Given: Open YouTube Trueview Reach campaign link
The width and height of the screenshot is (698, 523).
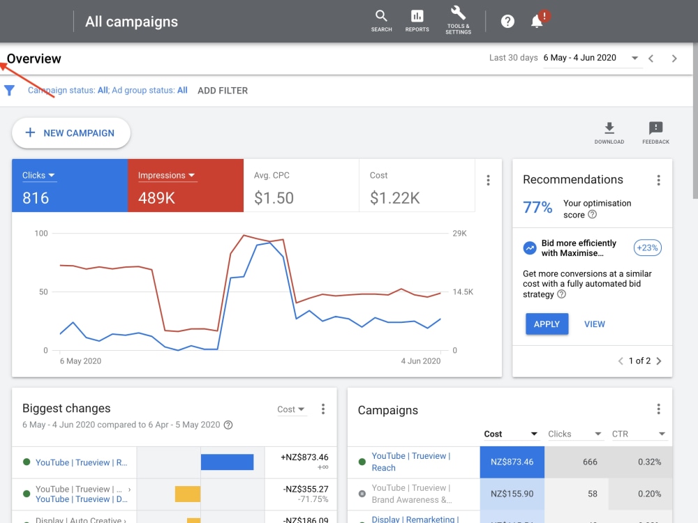Looking at the screenshot, I should click(x=411, y=462).
